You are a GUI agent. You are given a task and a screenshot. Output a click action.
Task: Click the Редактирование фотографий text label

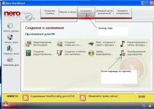(42, 44)
